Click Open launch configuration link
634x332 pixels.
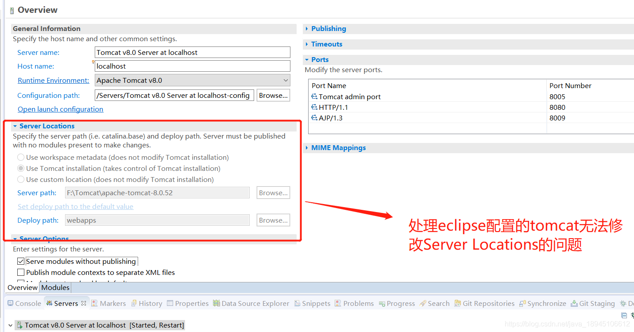point(60,109)
